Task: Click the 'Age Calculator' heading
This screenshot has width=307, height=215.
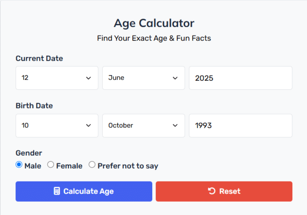Action: (x=154, y=23)
